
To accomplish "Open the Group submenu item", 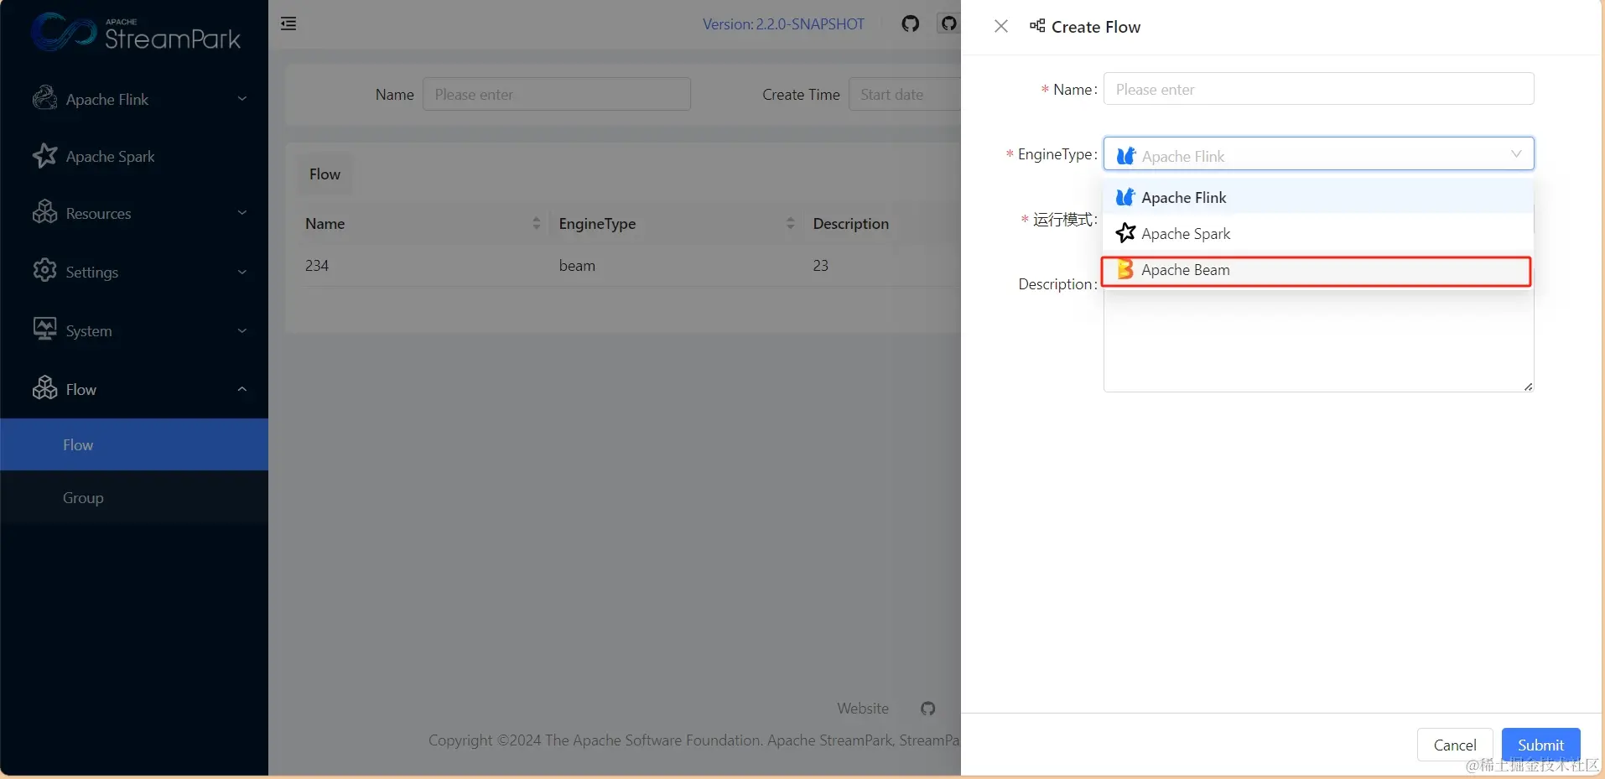I will [x=134, y=497].
